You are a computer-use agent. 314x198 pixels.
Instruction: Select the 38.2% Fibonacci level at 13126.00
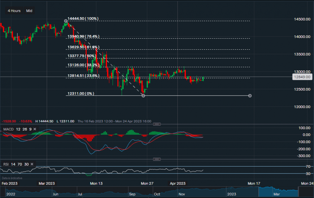(83, 65)
